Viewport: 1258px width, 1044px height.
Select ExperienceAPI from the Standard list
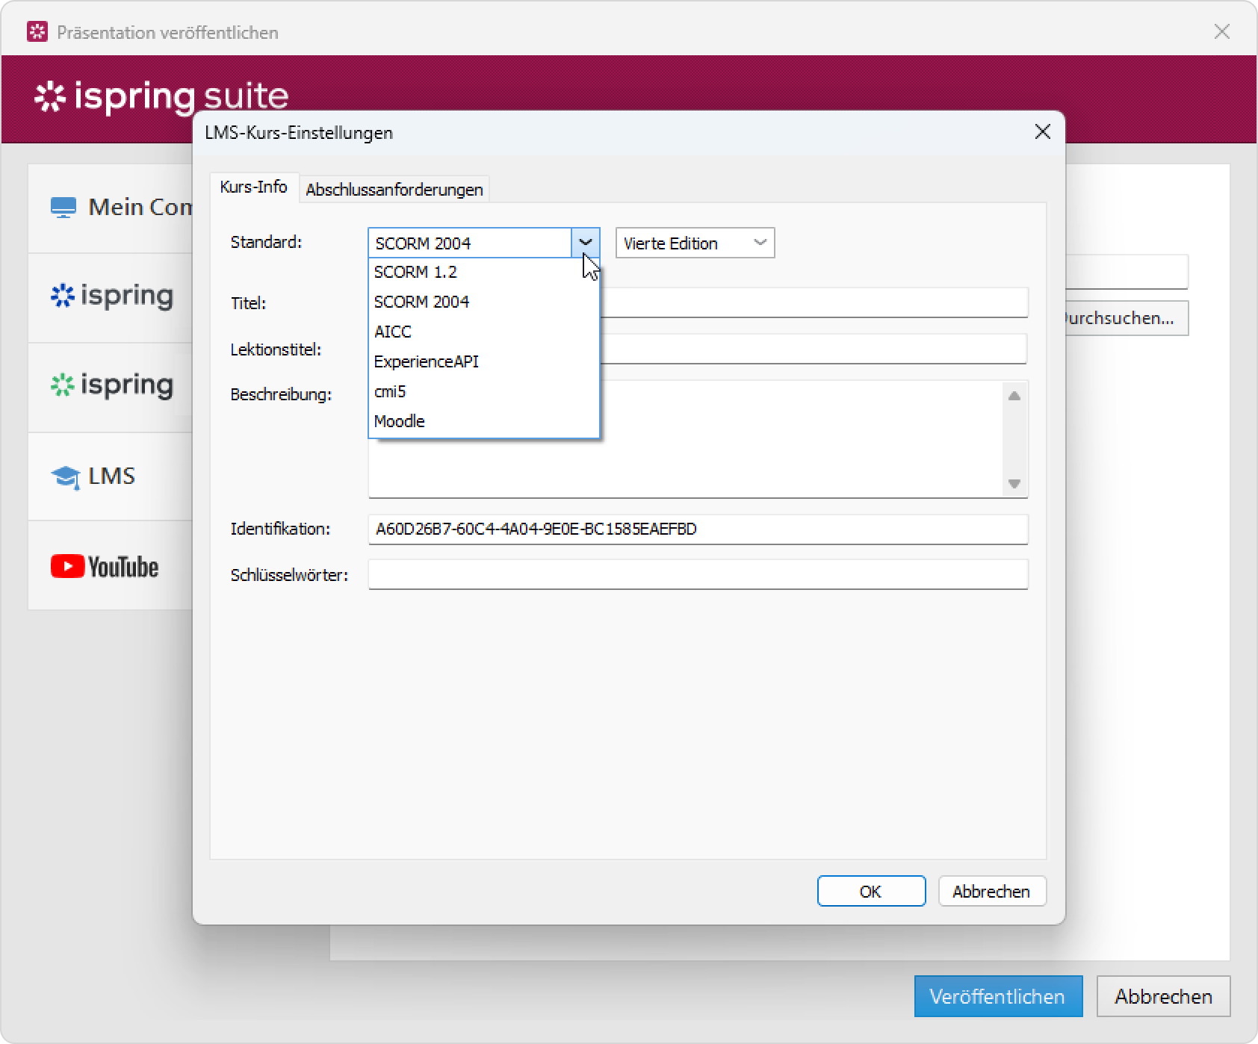[484, 362]
